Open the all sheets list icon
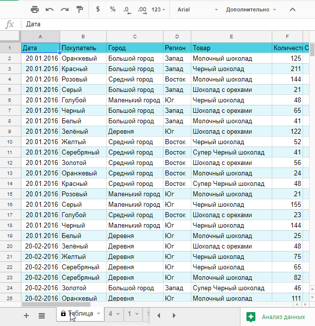Viewport: 315px width, 326px height. point(42,315)
